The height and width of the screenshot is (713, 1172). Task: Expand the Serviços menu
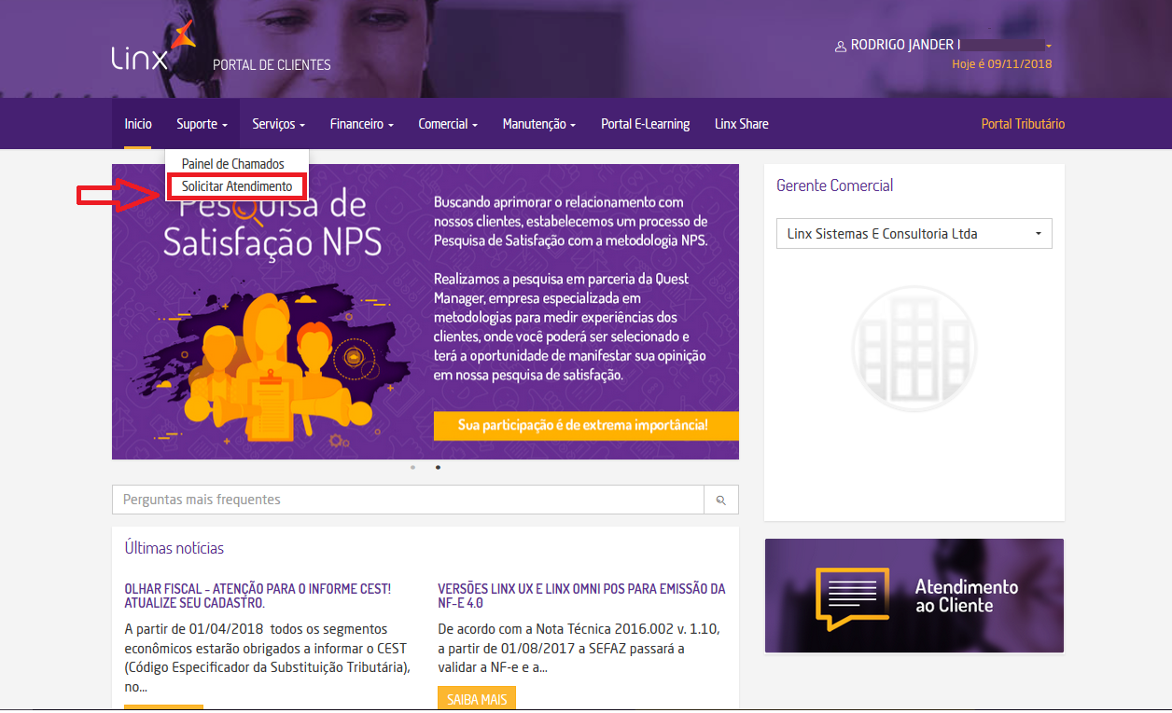277,123
